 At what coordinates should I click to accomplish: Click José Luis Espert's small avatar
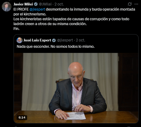click(20, 40)
